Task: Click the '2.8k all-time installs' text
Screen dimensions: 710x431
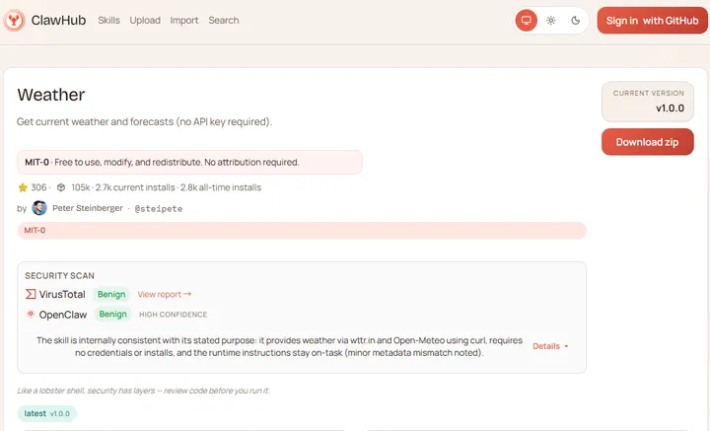Action: click(221, 187)
